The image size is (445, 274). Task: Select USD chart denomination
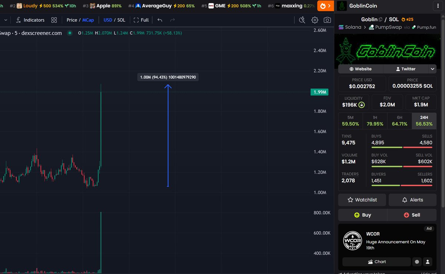click(x=108, y=20)
